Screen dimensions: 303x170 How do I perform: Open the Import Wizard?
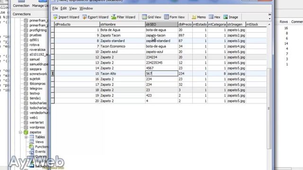(66, 17)
